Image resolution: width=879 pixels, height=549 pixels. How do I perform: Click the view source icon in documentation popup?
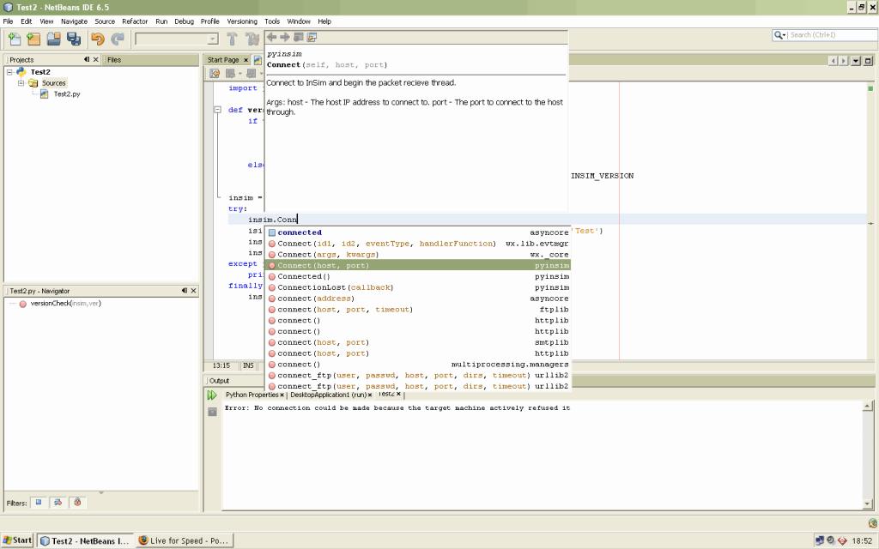point(312,37)
